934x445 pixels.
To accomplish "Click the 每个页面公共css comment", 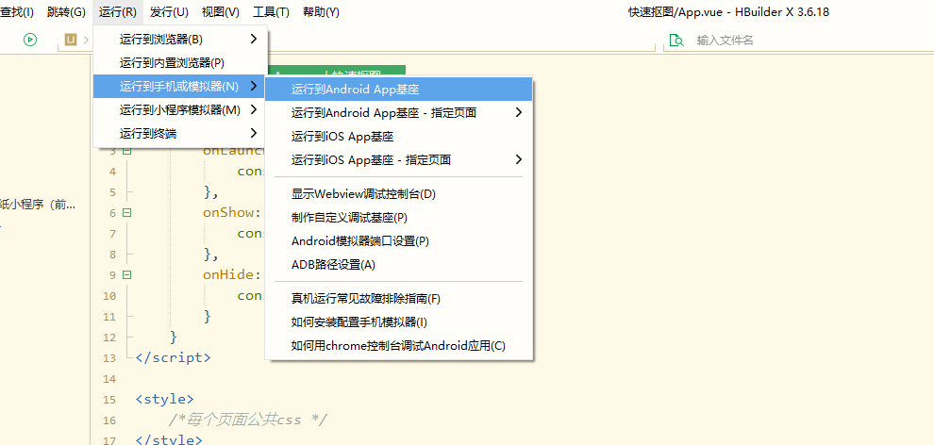I will click(248, 420).
